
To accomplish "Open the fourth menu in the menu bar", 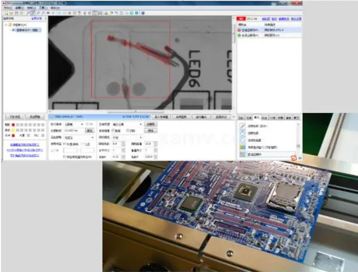I will click(x=43, y=8).
